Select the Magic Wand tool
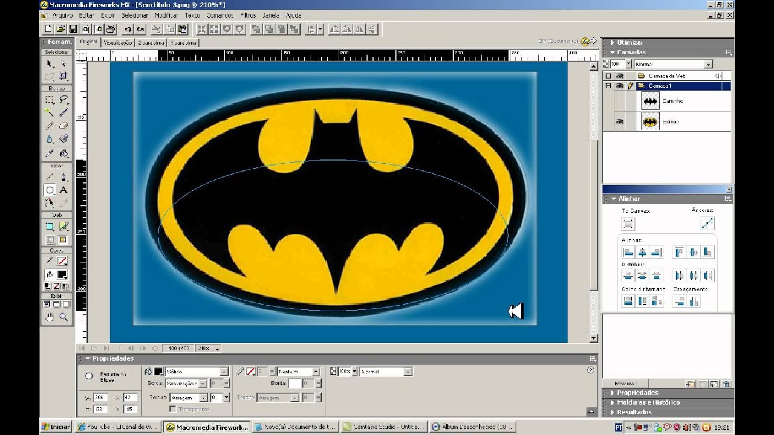The height and width of the screenshot is (435, 774). click(50, 112)
